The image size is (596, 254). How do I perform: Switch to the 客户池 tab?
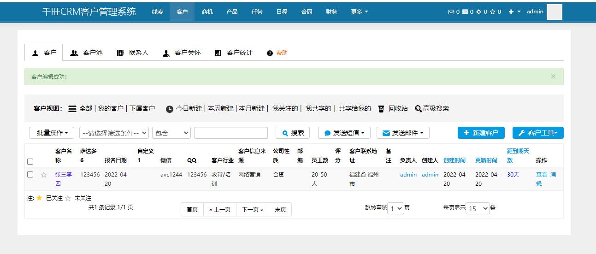pos(87,53)
